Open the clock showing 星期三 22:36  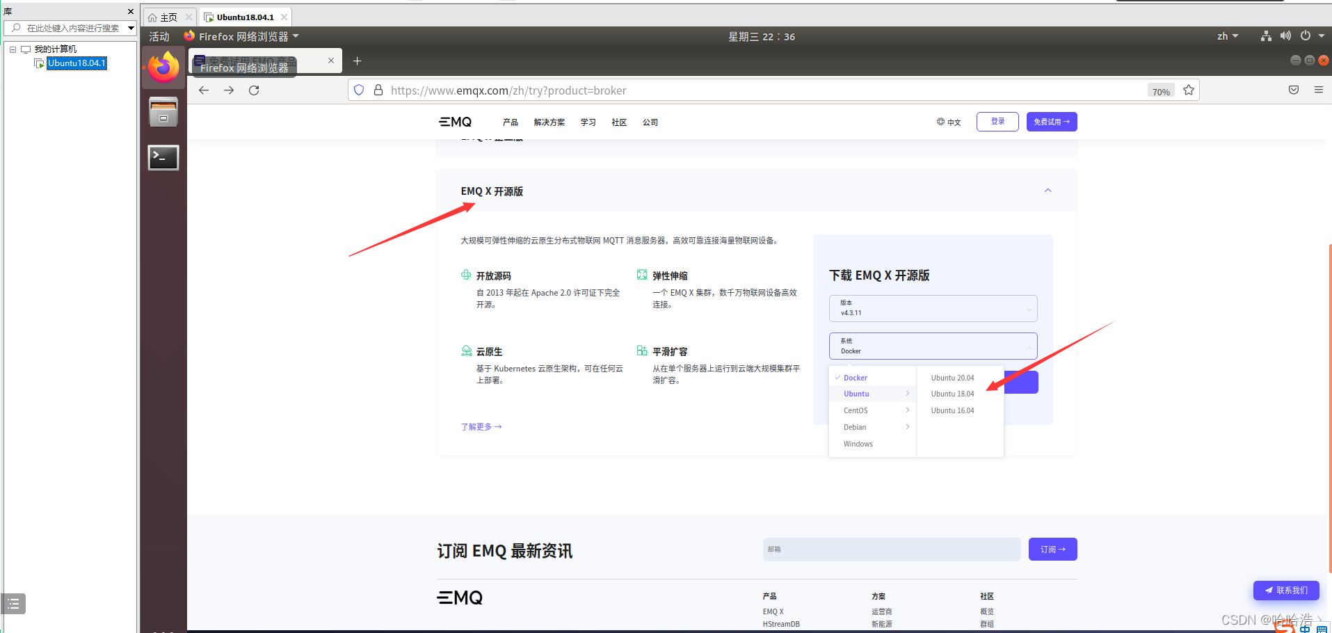click(x=762, y=36)
